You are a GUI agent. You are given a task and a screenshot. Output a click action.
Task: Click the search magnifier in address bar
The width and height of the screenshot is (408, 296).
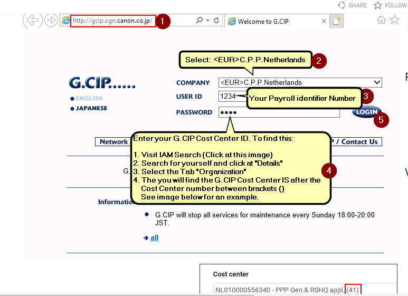[200, 20]
